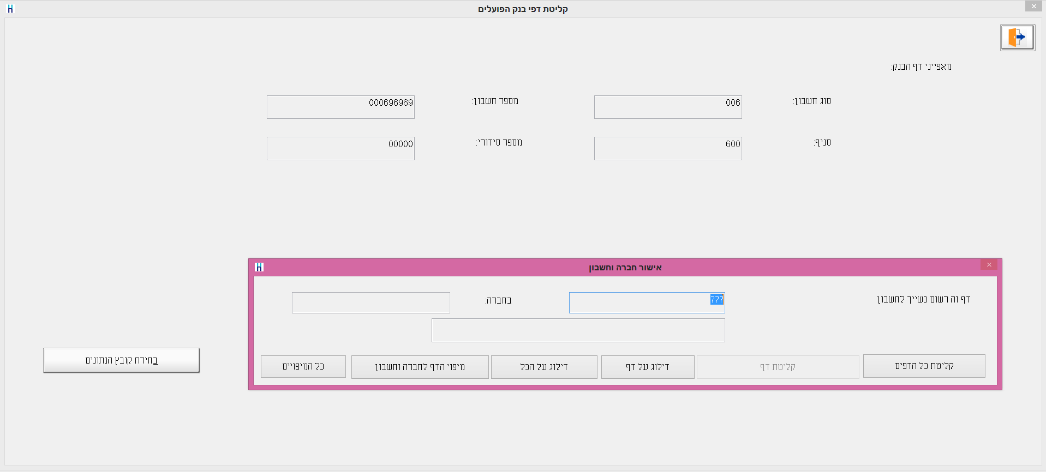Click the סניף field showing 600
The image size is (1046, 472).
pos(668,148)
